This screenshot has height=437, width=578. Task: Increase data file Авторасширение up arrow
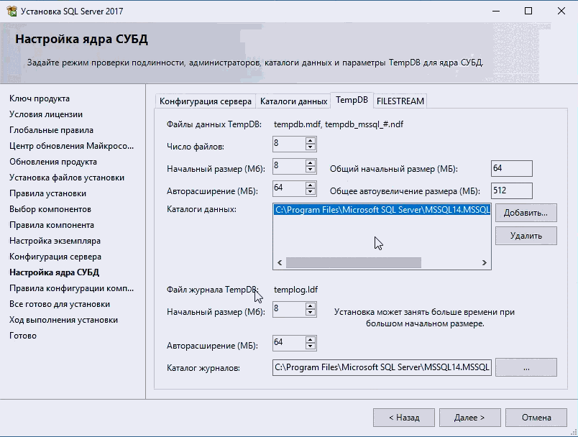pos(311,185)
